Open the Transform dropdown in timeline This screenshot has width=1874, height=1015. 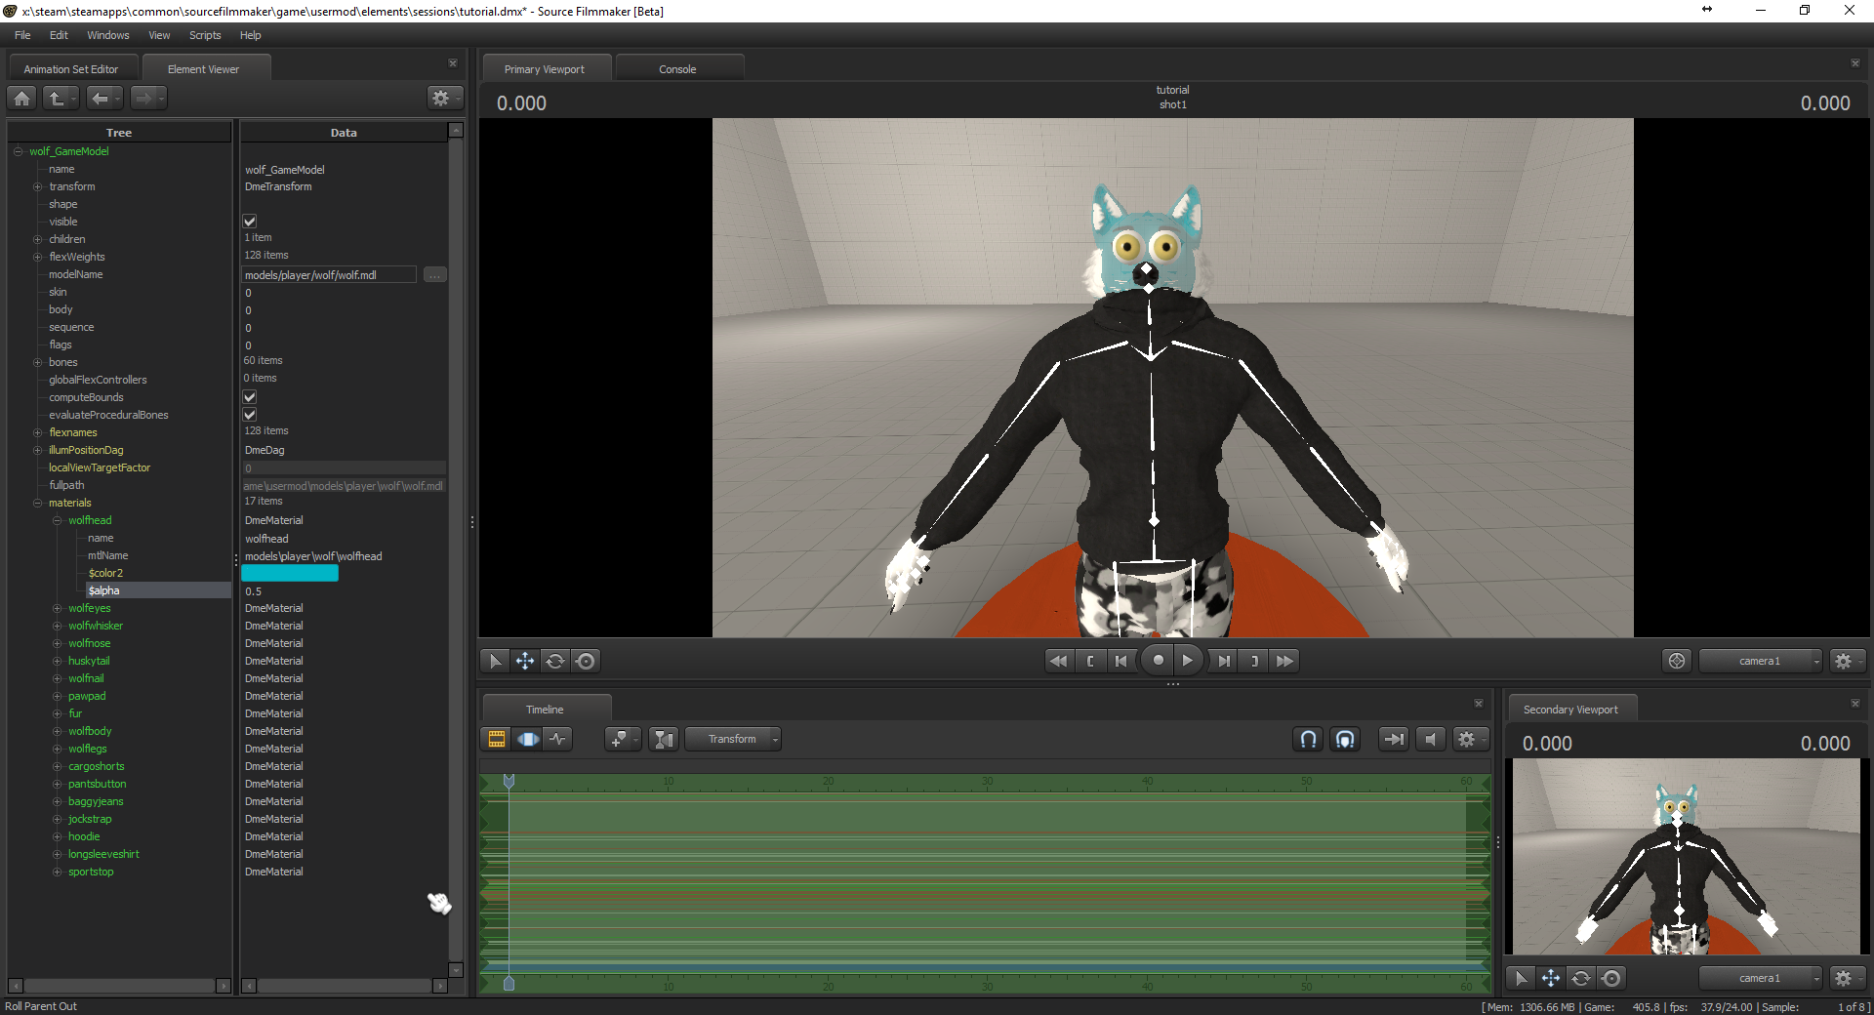click(733, 739)
